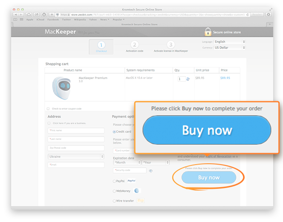Viewport: 283px width, 222px height.
Task: Select step 2 Activation code
Action: tap(135, 47)
